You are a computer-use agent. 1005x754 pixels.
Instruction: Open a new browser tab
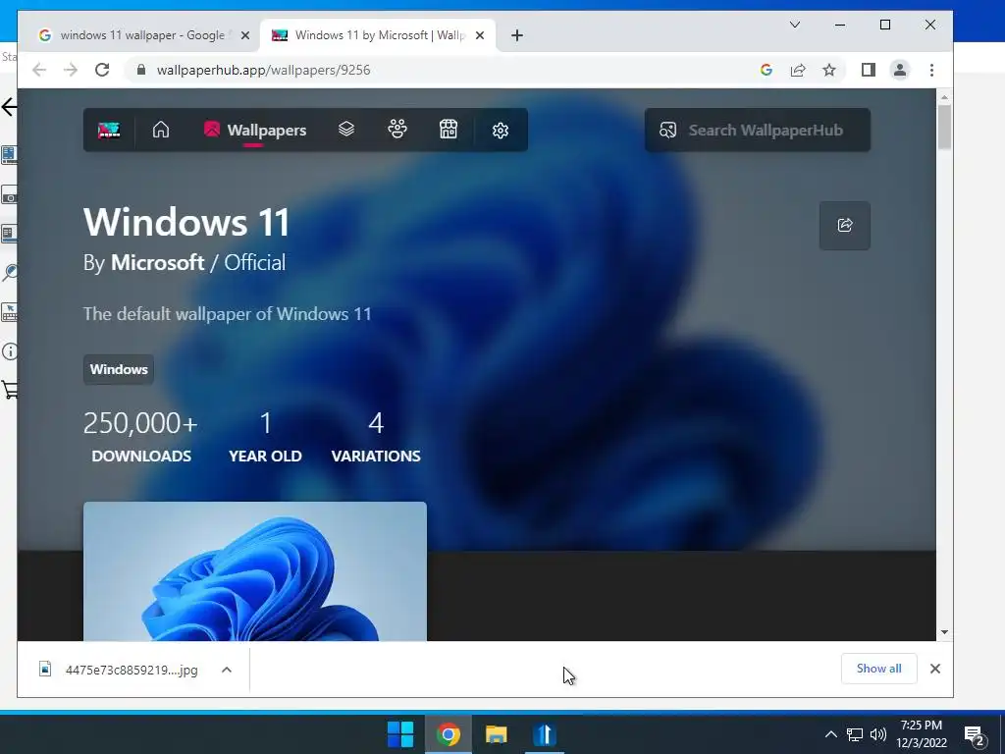pyautogui.click(x=517, y=35)
